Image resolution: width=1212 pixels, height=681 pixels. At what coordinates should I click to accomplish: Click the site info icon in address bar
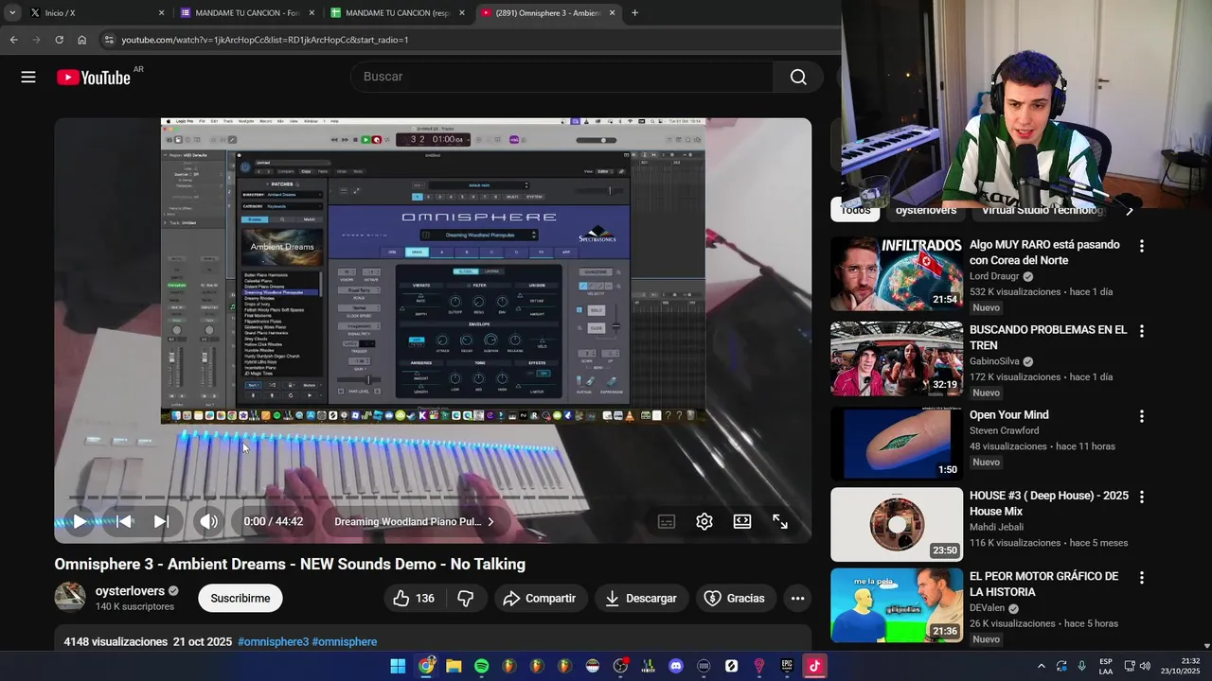click(x=109, y=40)
